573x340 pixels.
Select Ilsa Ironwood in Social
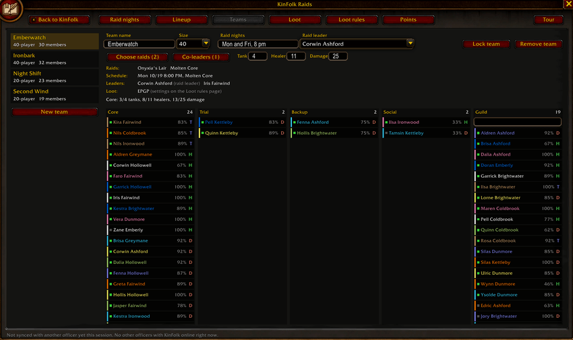pyautogui.click(x=426, y=123)
